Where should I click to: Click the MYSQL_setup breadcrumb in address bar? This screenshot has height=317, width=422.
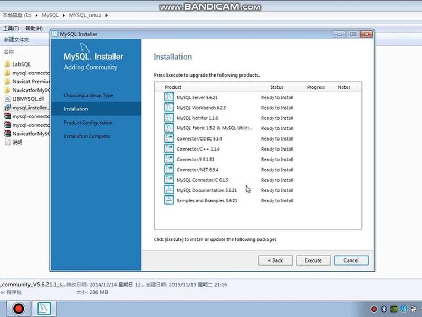click(x=85, y=15)
